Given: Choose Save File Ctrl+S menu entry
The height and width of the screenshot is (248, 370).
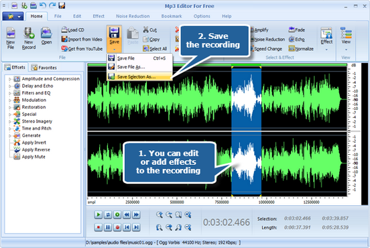Looking at the screenshot, I should (x=139, y=58).
